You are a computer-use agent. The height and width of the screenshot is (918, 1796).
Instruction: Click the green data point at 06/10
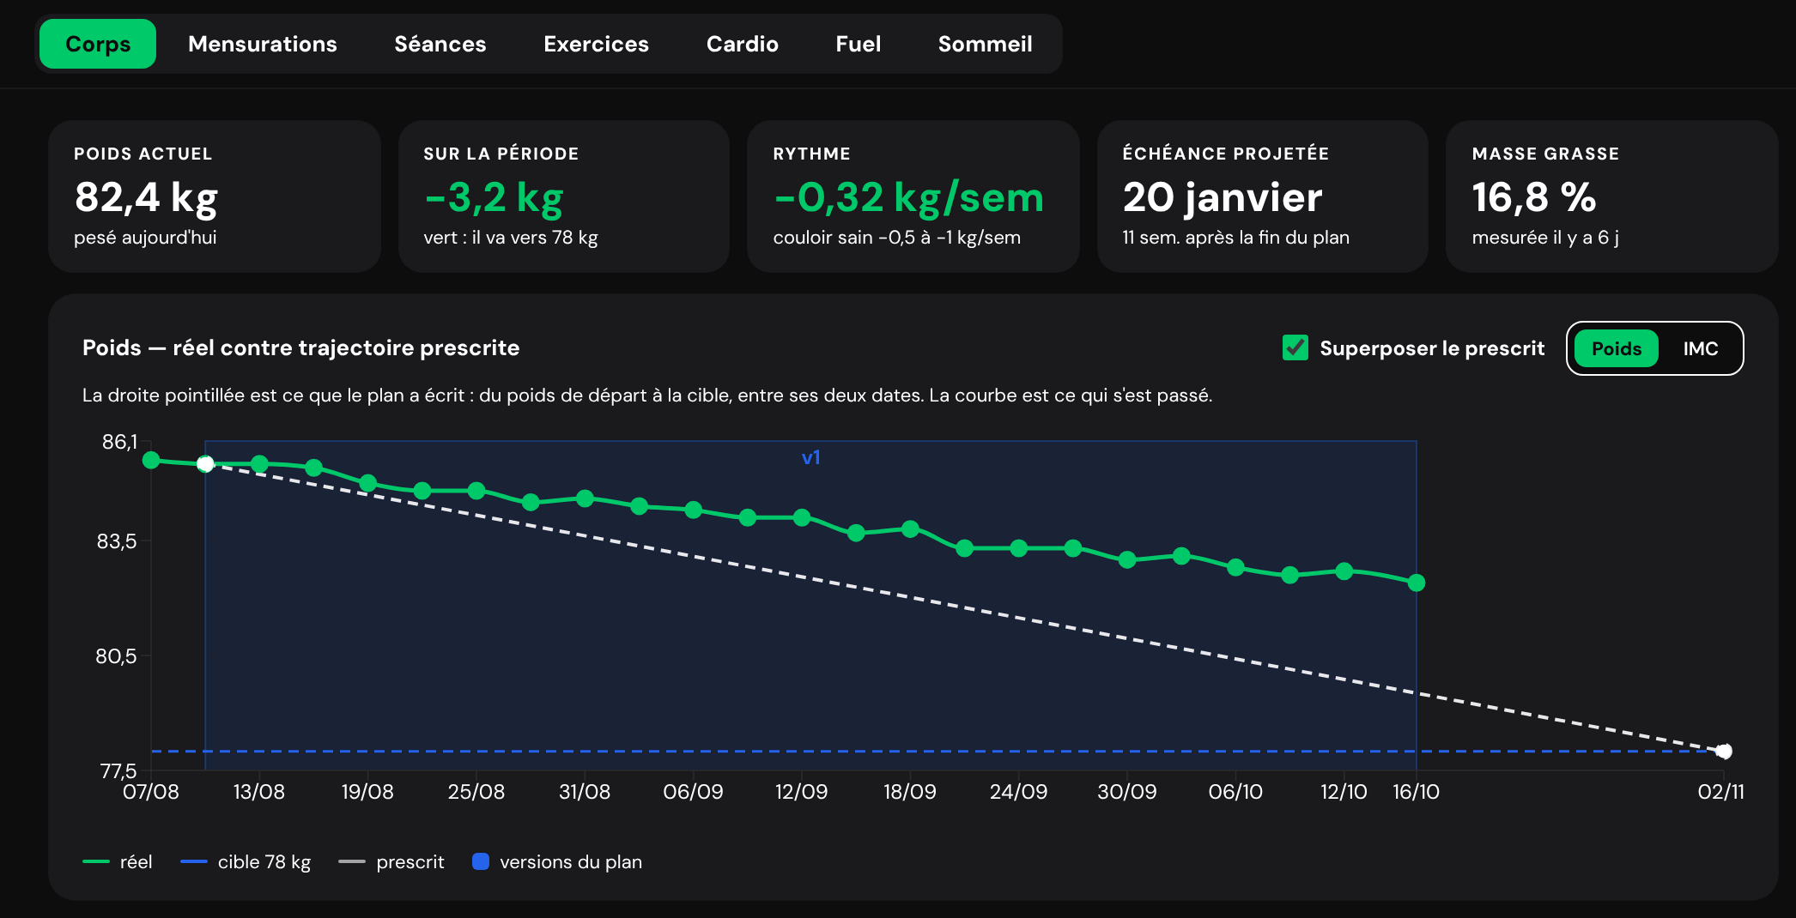[1235, 567]
